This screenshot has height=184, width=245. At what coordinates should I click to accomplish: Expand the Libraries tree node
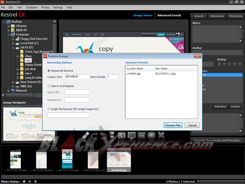[8, 26]
